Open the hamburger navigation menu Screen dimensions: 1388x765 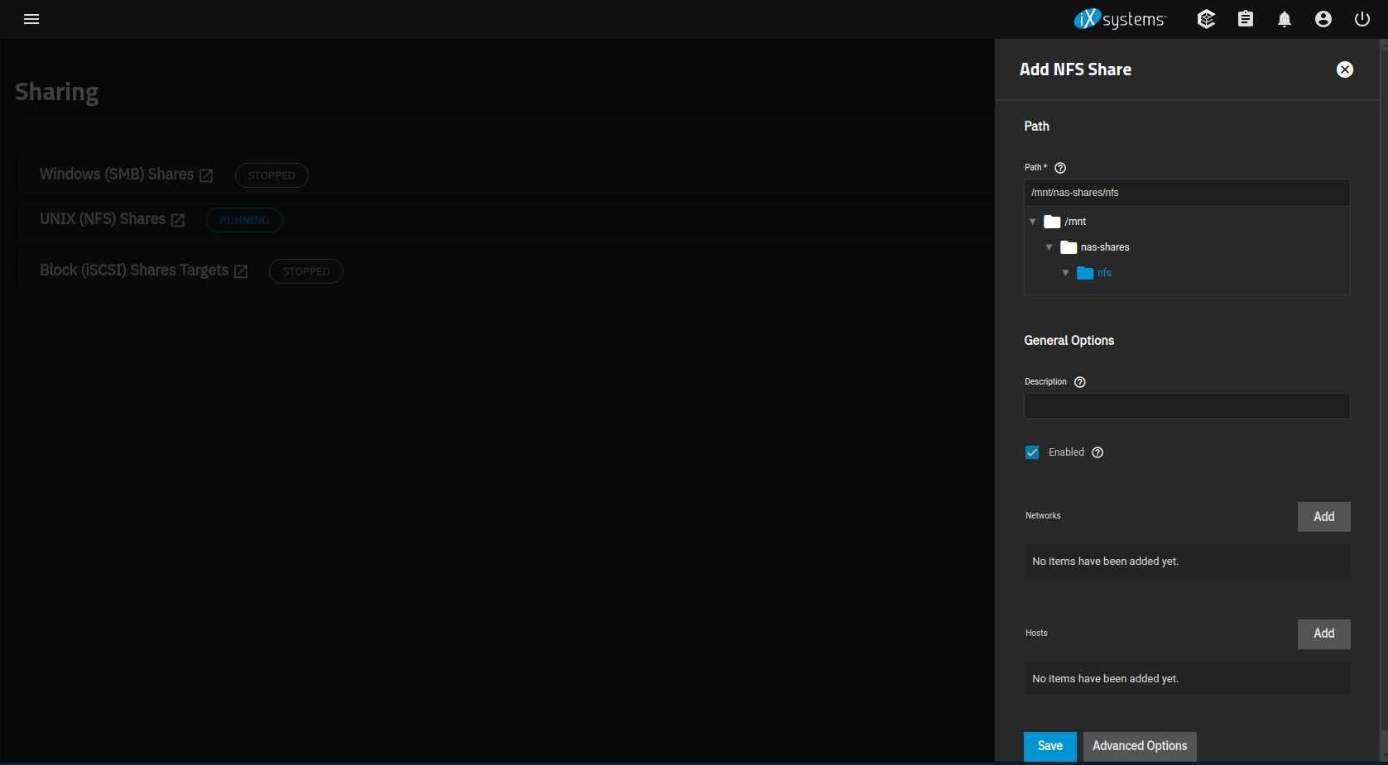click(31, 19)
